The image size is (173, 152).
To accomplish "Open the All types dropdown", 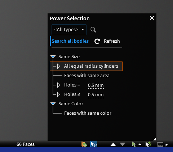I will tap(69, 30).
